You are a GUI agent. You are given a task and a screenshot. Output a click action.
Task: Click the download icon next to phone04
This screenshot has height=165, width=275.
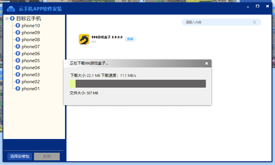tap(18, 67)
